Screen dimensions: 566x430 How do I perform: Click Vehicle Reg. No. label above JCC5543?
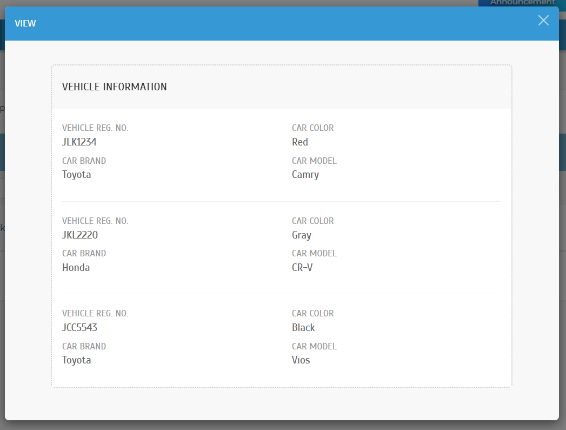95,314
